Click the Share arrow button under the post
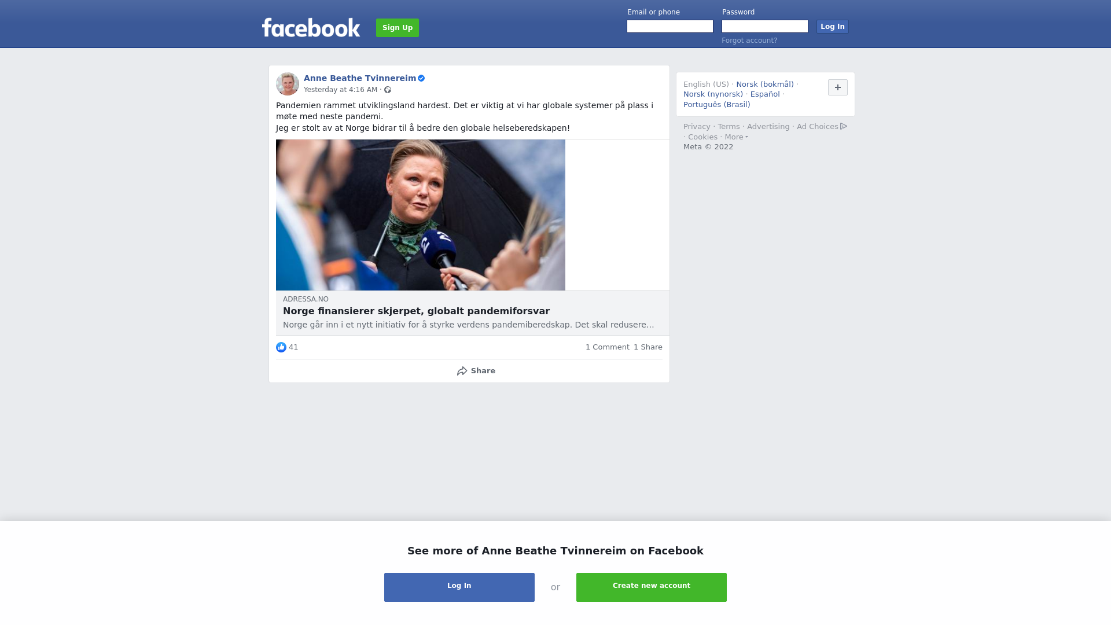The width and height of the screenshot is (1111, 625). (x=476, y=371)
